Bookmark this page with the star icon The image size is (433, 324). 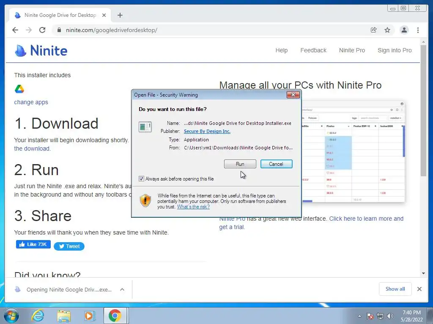[387, 30]
